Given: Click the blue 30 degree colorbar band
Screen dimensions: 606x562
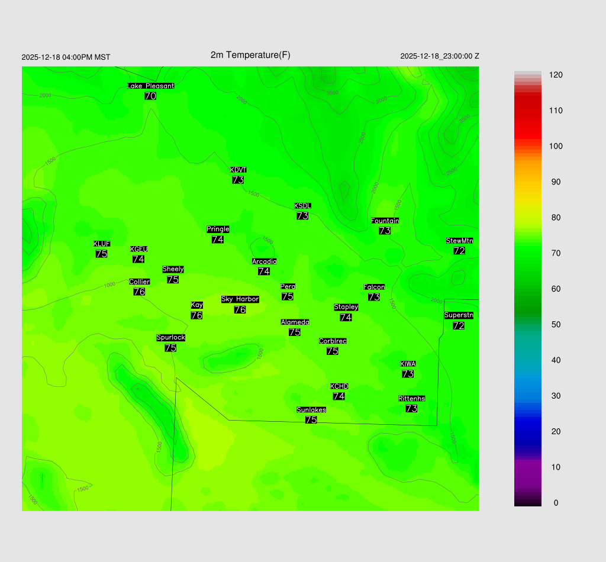Looking at the screenshot, I should point(527,396).
